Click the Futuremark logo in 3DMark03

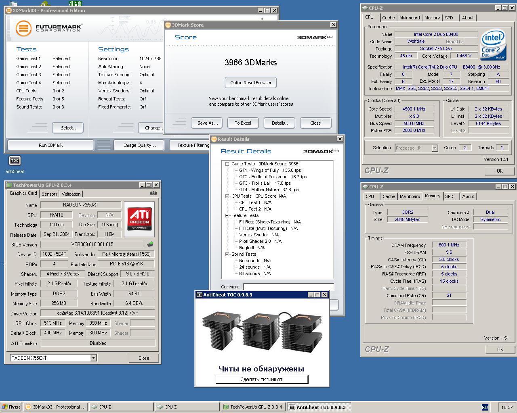(49, 28)
